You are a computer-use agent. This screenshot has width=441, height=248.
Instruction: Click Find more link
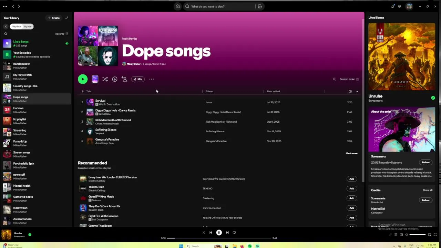coord(352,153)
